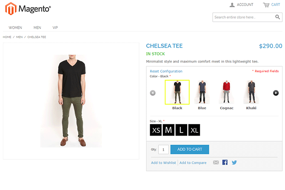Select the XS size option
The height and width of the screenshot is (190, 285).
point(156,130)
